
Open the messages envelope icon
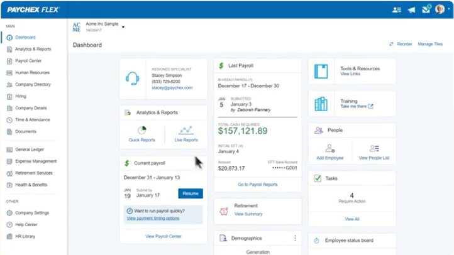point(426,9)
